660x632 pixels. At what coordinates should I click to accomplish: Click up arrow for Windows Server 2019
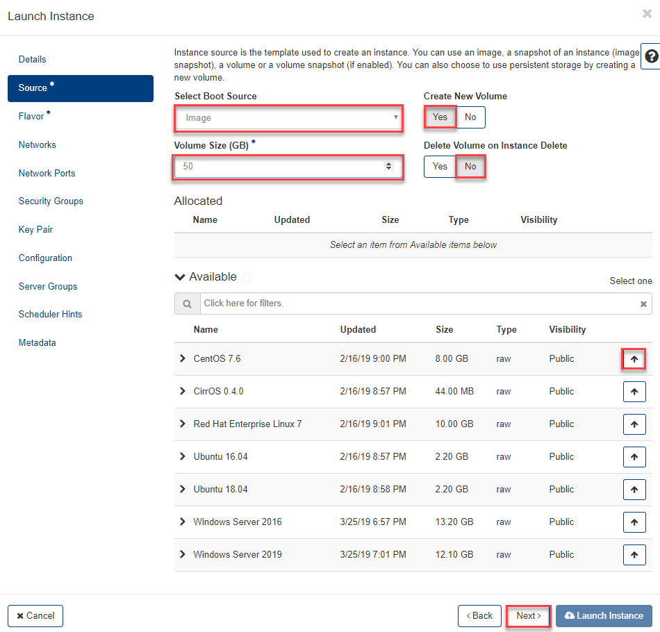pyautogui.click(x=634, y=555)
